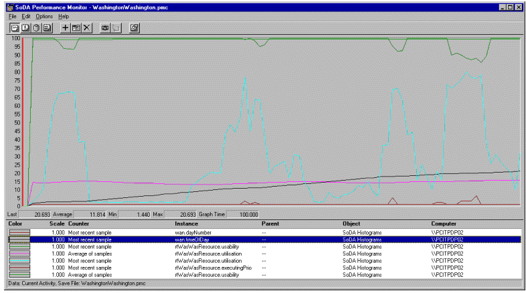Viewport: 526px width, 293px height.
Task: Add a counter with the plus icon
Action: [x=65, y=28]
